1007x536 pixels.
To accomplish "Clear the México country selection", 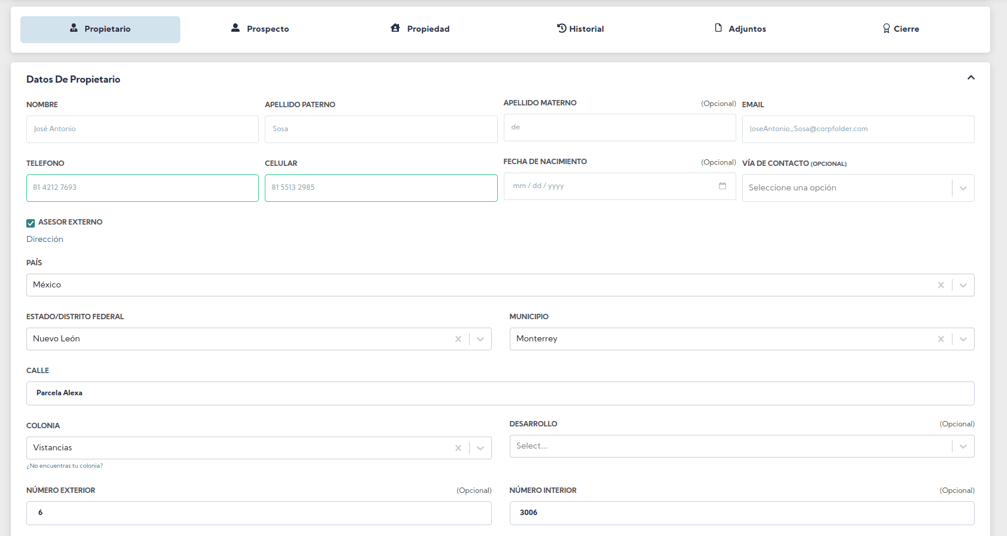I will tap(941, 285).
